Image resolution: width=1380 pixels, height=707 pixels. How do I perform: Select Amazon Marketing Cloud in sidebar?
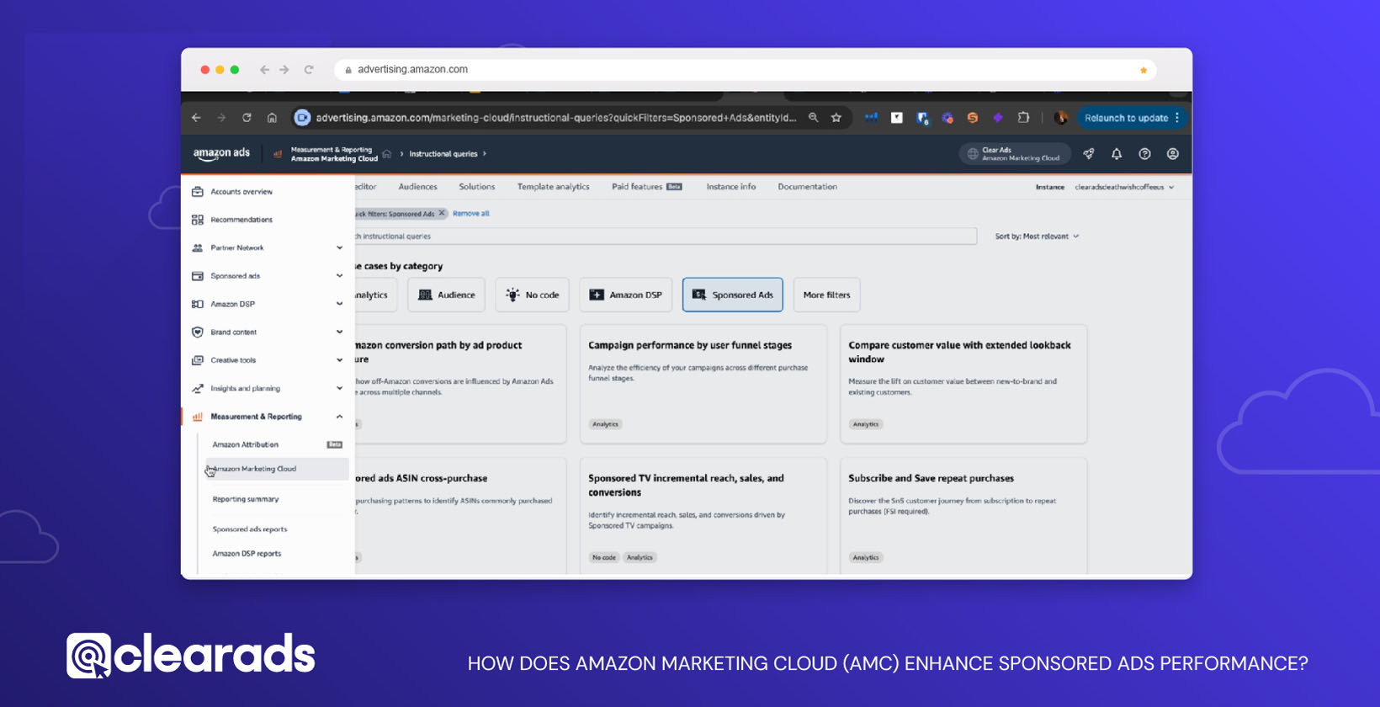tap(276, 469)
